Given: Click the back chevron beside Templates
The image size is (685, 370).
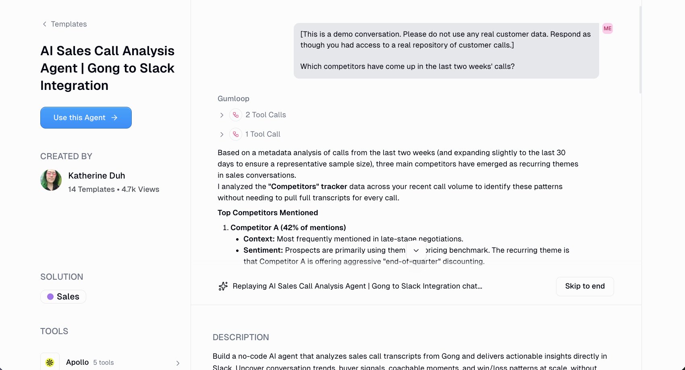Looking at the screenshot, I should [44, 24].
